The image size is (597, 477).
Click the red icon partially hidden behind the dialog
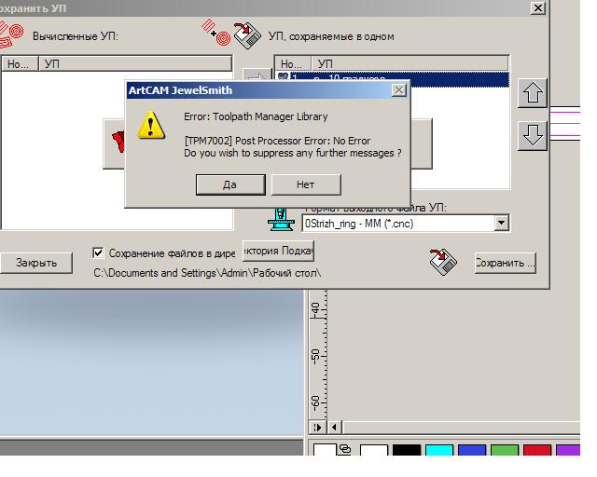tap(118, 142)
